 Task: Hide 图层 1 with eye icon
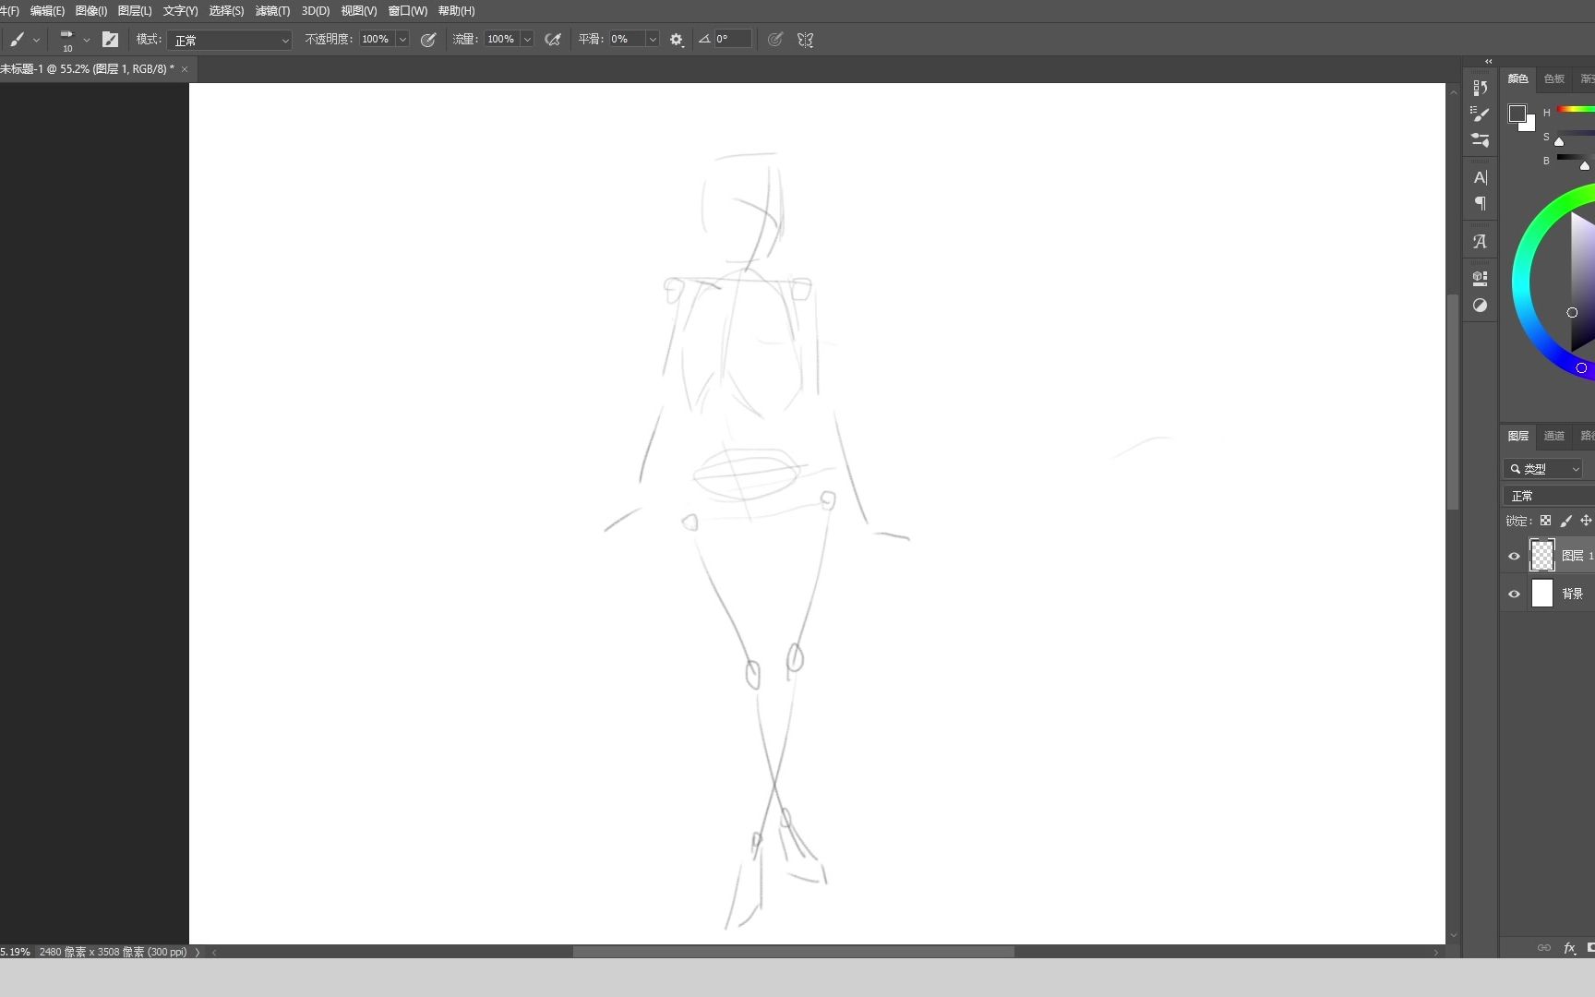[x=1514, y=556]
